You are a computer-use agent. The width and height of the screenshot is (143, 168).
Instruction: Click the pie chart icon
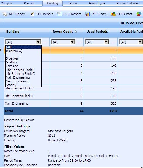139,14
